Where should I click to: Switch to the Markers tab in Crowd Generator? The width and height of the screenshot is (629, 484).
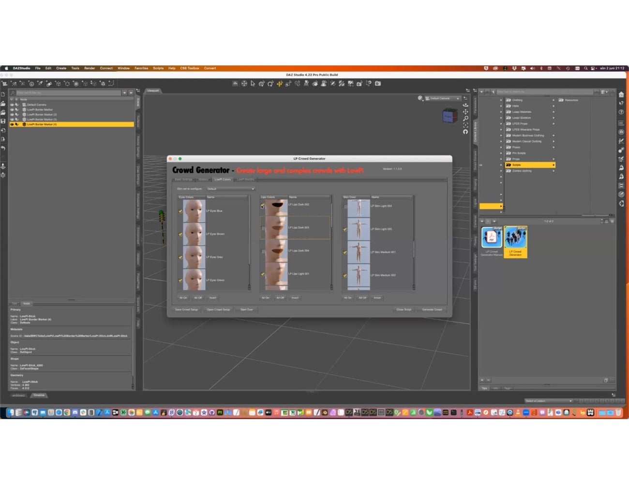click(x=204, y=180)
